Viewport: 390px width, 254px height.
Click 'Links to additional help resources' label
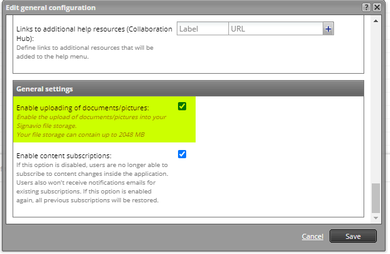[94, 33]
